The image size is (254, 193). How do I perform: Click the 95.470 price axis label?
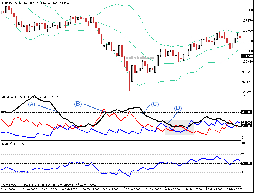pyautogui.click(x=247, y=92)
